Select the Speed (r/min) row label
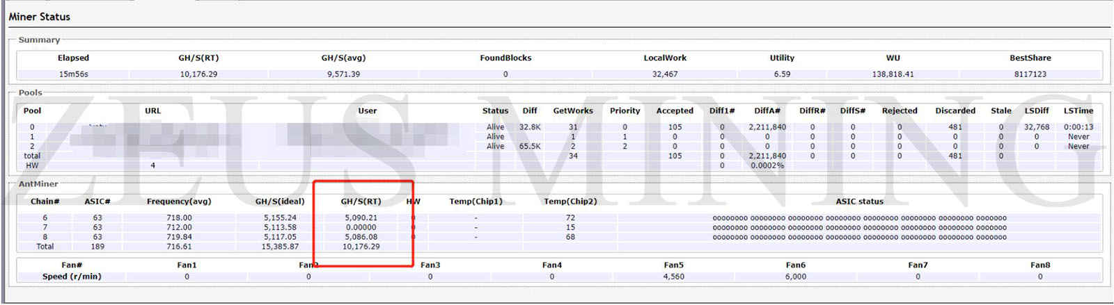This screenshot has width=1114, height=305. [x=72, y=277]
